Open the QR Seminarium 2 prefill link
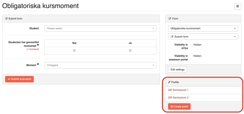This screenshot has width=244, height=114. (x=178, y=98)
